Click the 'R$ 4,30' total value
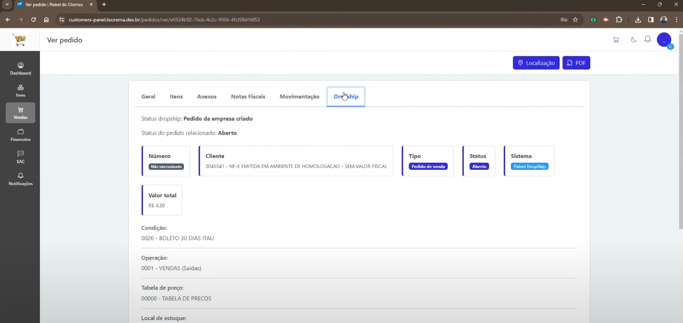The width and height of the screenshot is (683, 323). [x=157, y=206]
